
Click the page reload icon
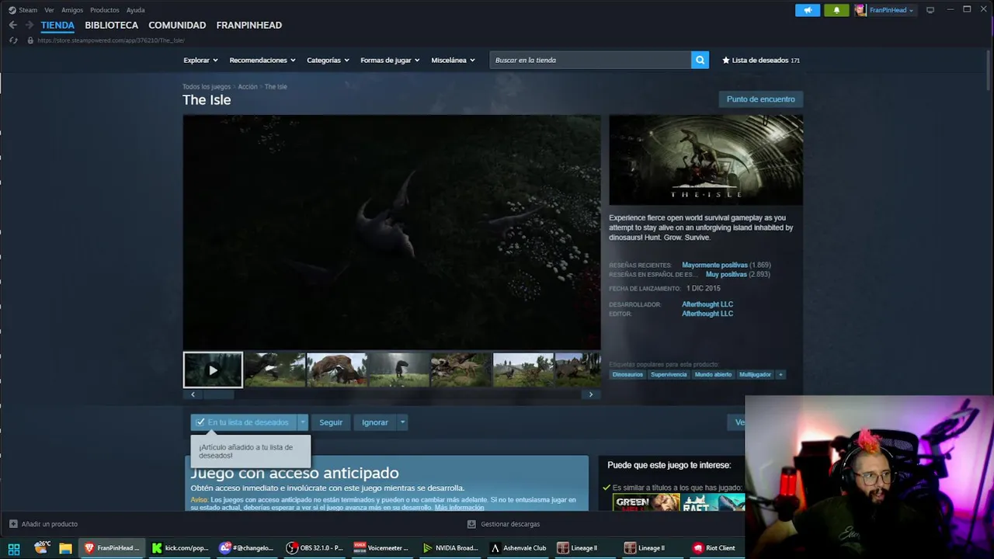tap(13, 40)
